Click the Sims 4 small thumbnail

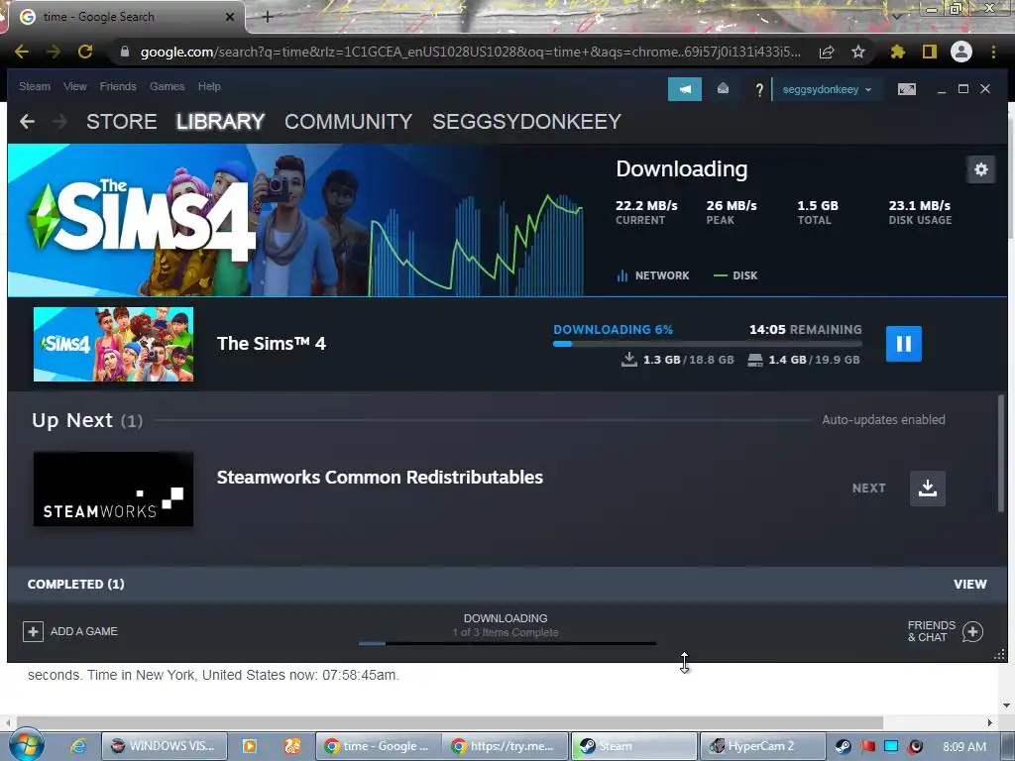point(113,344)
